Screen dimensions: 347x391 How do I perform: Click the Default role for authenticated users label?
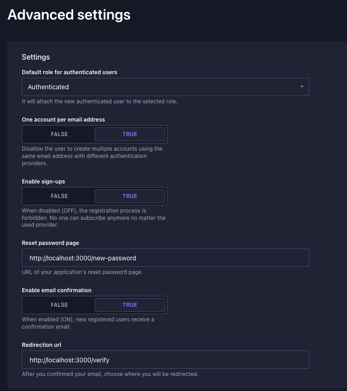pos(70,72)
